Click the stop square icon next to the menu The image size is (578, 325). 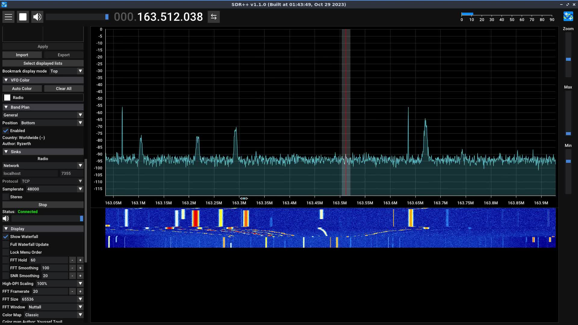point(23,17)
